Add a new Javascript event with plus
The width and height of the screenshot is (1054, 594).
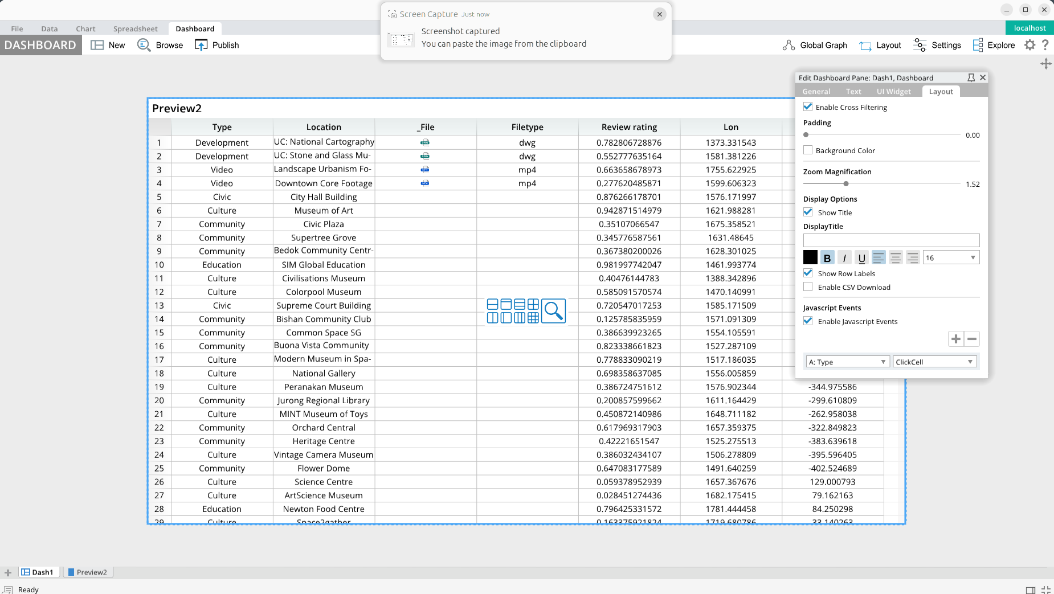[x=956, y=339]
